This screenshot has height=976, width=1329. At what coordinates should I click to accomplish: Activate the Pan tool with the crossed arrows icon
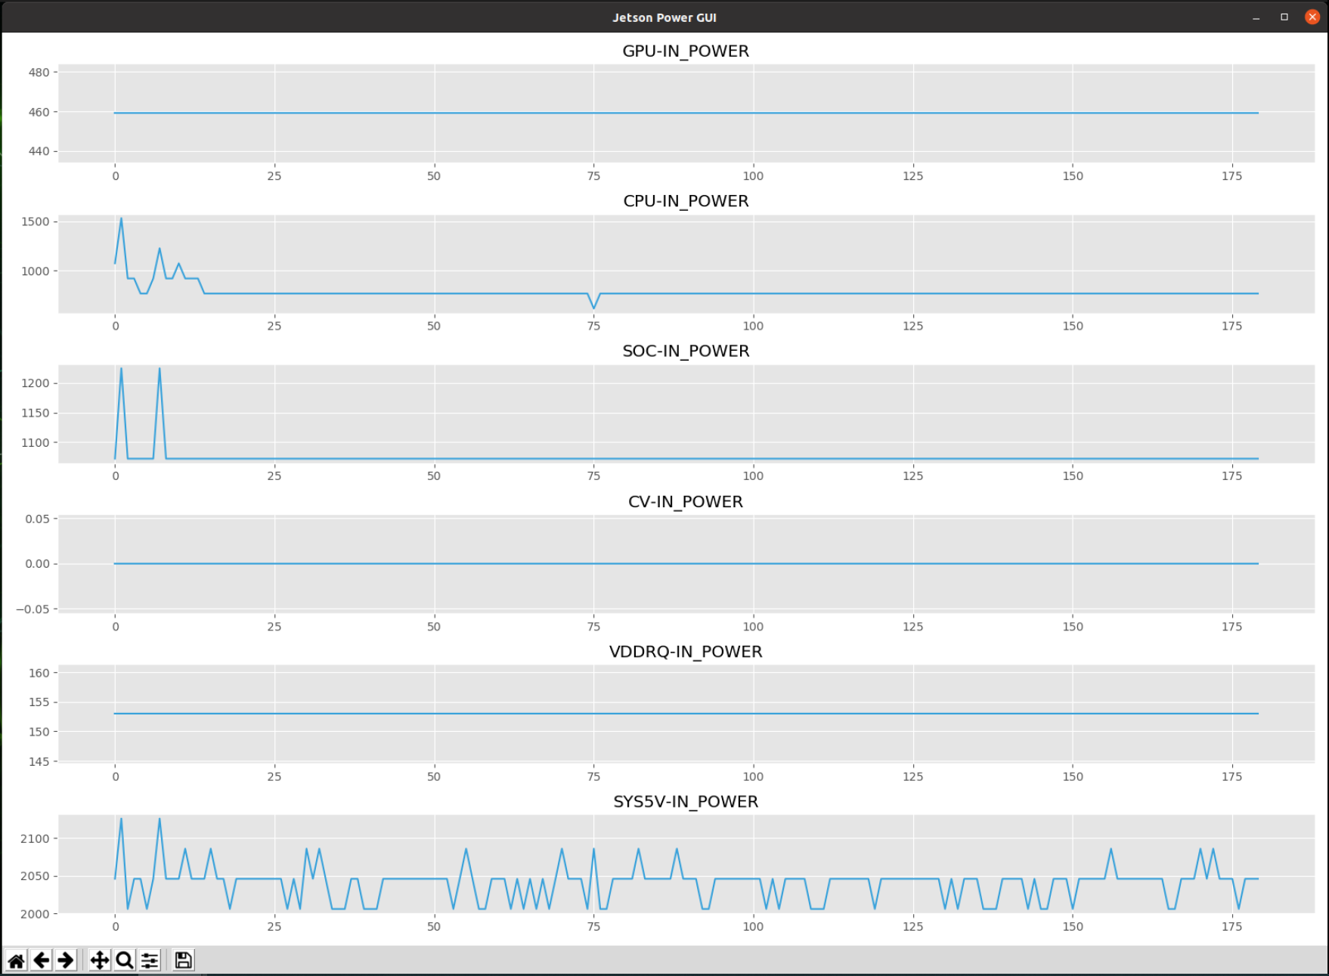[x=99, y=959]
